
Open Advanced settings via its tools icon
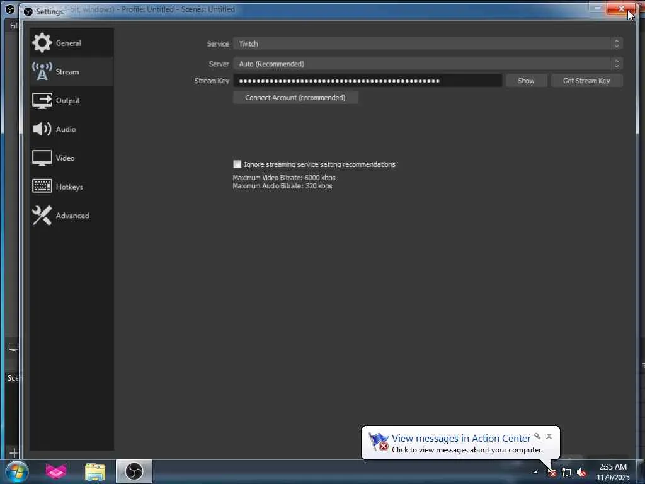tap(42, 216)
